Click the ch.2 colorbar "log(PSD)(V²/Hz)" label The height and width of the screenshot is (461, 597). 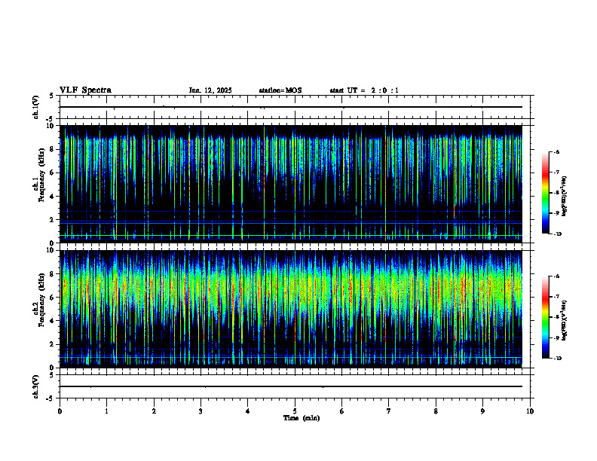(565, 320)
